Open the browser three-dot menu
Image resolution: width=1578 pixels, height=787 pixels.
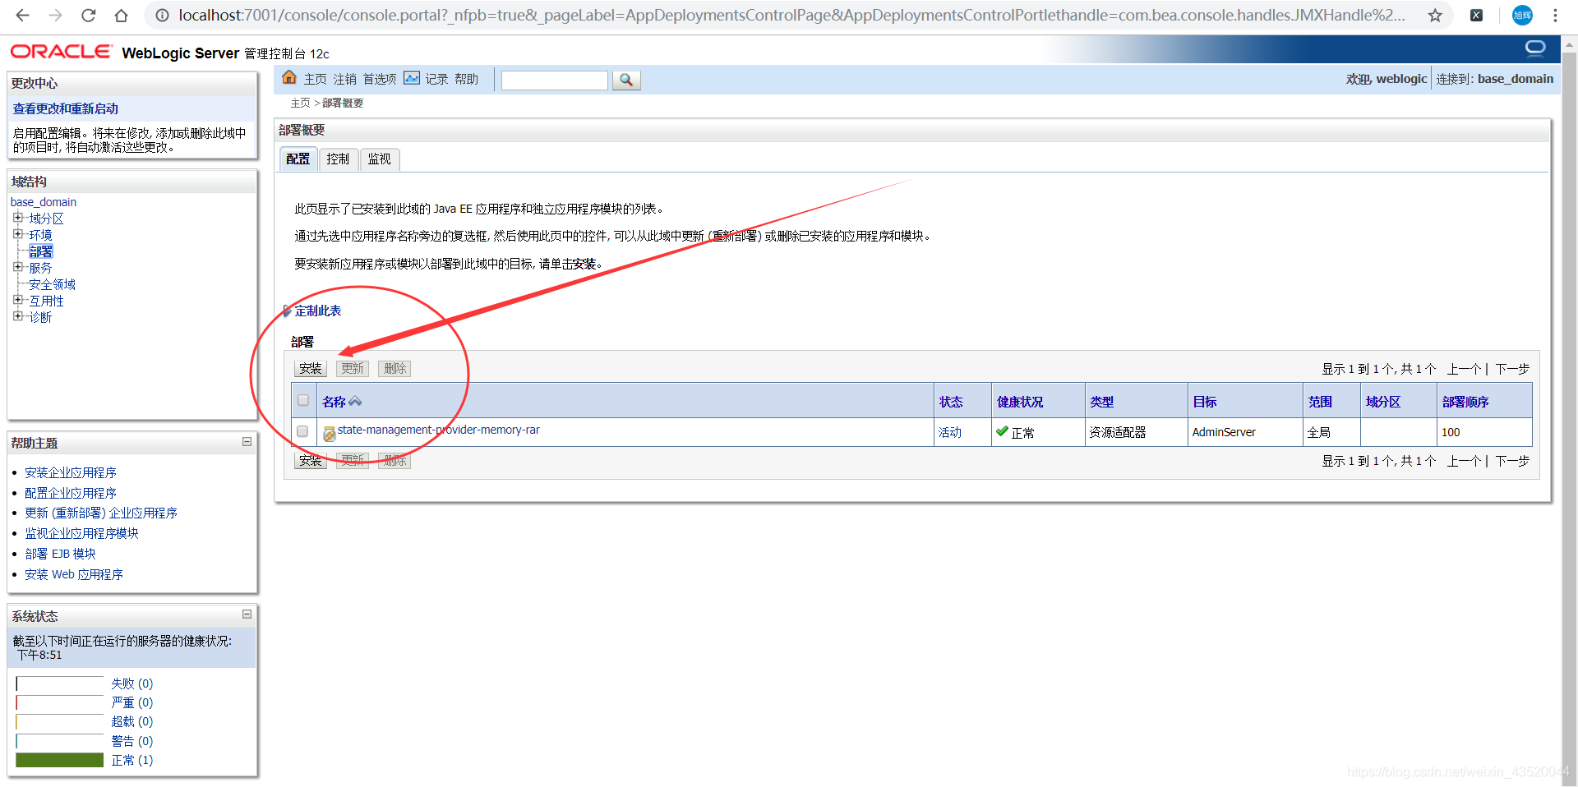coord(1555,15)
